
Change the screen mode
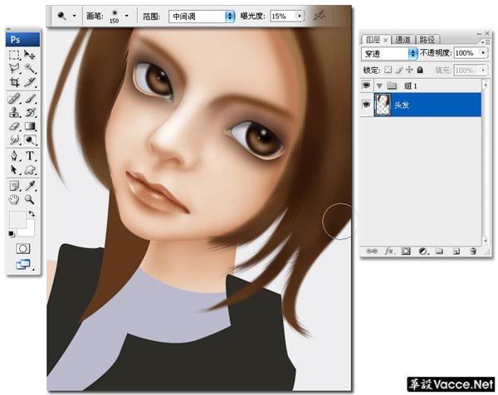pos(23,264)
